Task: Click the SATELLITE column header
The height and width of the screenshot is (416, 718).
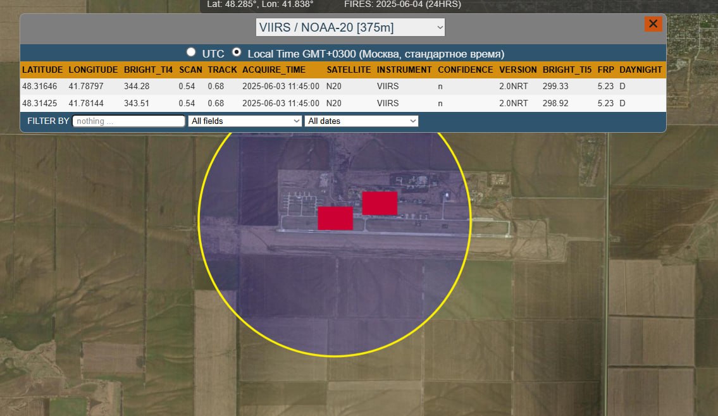Action: click(x=349, y=70)
